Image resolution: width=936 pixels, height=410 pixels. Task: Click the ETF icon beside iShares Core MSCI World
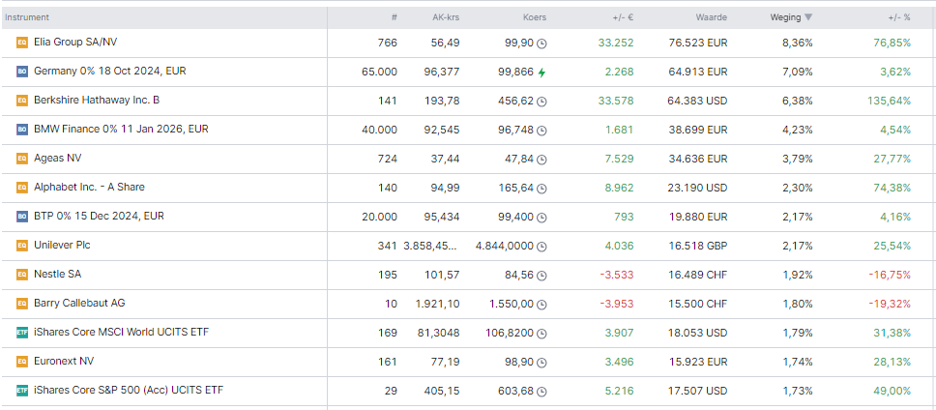coord(22,333)
